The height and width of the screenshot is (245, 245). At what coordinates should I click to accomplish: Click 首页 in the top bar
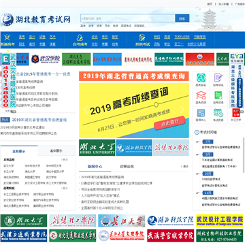(210, 4)
